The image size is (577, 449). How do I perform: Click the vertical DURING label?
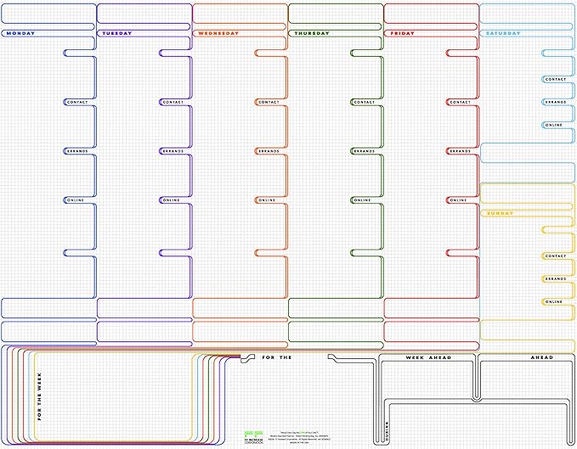387,429
